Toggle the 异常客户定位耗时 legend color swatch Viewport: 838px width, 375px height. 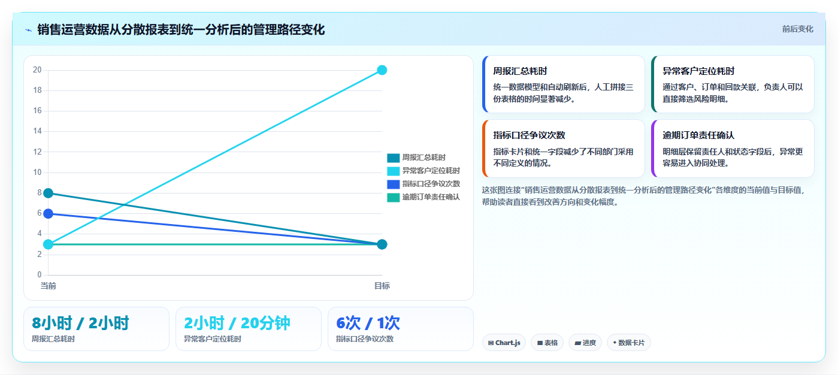(393, 171)
